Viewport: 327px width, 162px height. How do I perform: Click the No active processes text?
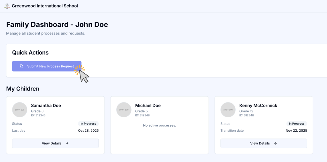point(159,125)
